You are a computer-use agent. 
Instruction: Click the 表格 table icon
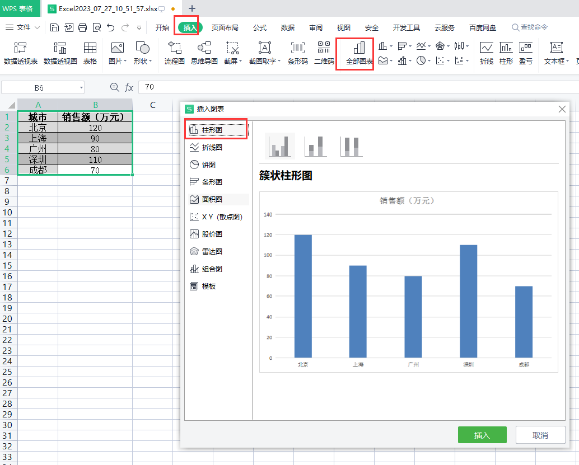pyautogui.click(x=90, y=53)
